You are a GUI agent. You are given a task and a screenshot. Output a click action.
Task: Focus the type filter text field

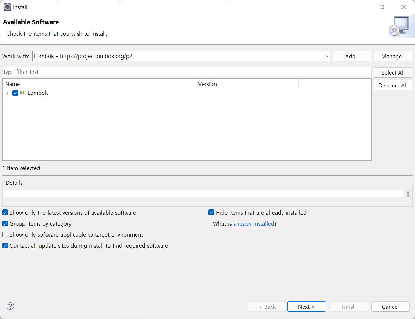[x=187, y=72]
